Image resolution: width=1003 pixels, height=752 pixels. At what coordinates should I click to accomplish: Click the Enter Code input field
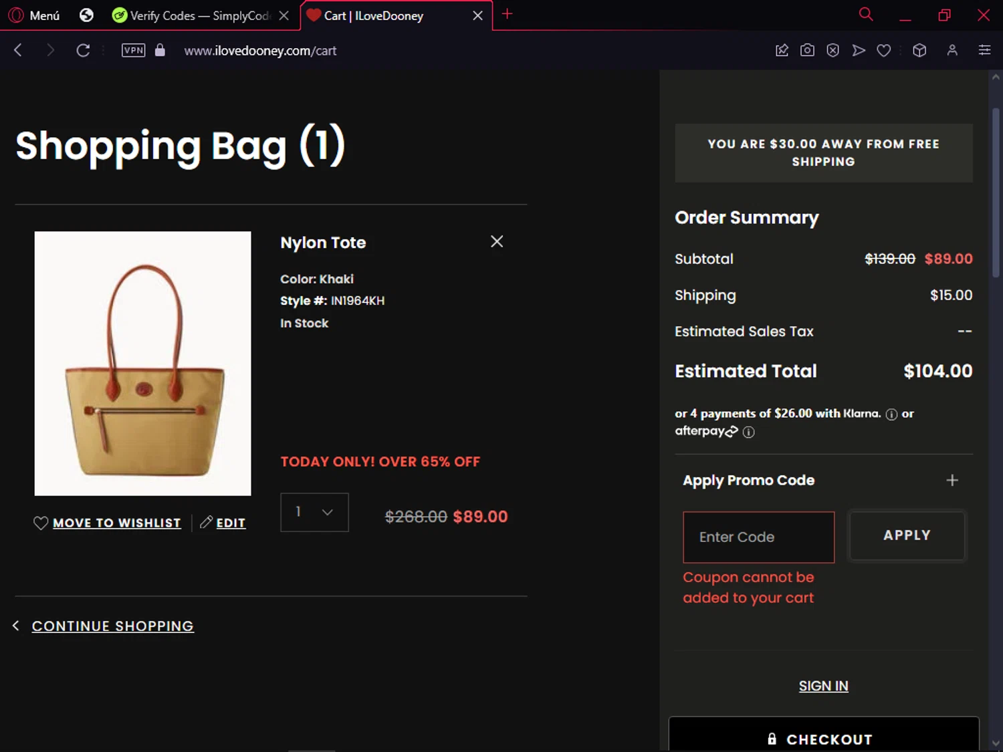[759, 537]
